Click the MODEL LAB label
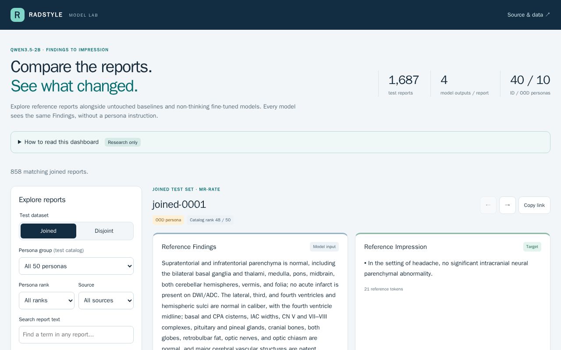Screen dimensions: 561x350 click(83, 15)
